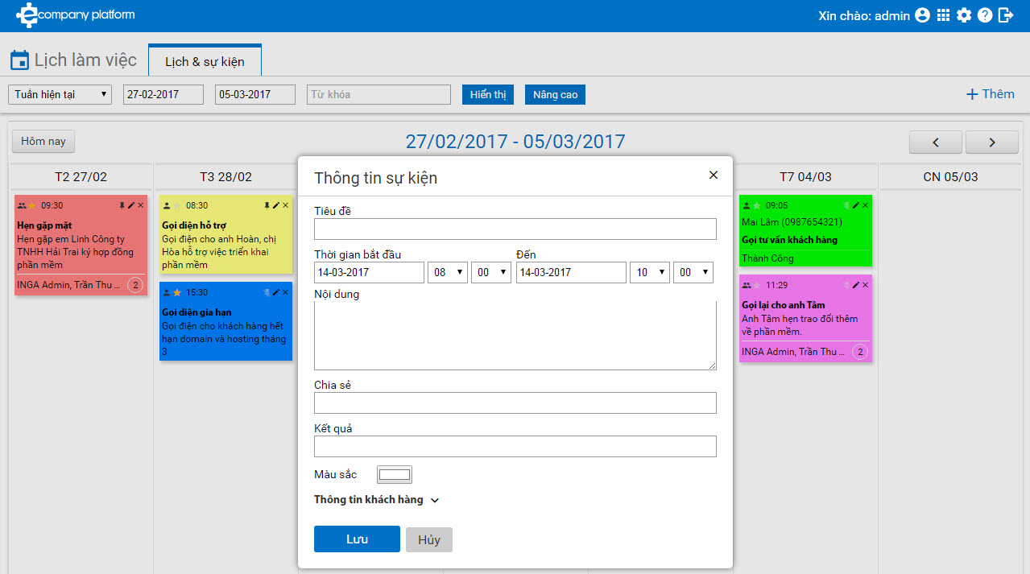Open the end hour 10 dropdown

650,272
